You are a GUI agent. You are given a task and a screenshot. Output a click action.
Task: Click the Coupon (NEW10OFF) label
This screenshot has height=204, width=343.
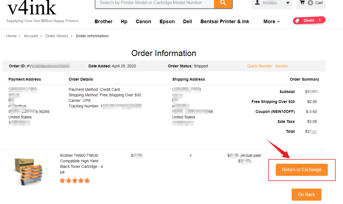tap(275, 112)
